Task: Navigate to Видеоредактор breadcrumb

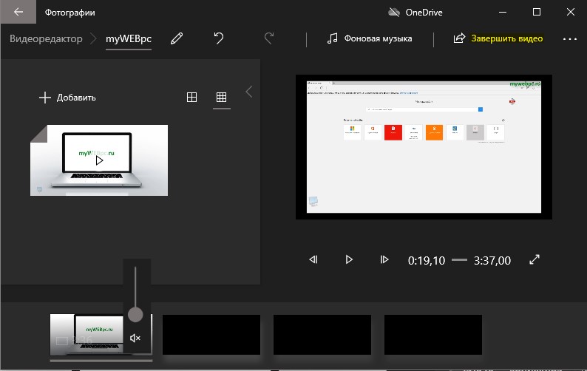Action: [46, 38]
